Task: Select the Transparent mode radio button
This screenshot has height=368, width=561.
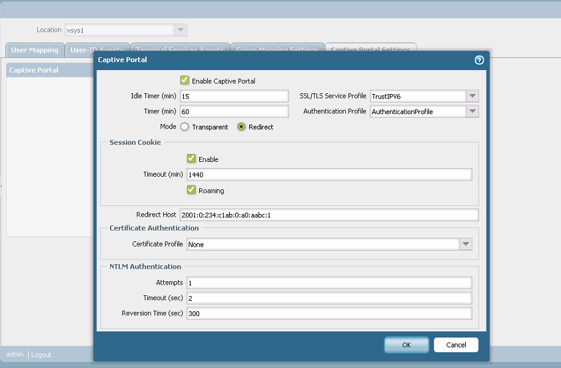Action: tap(185, 127)
